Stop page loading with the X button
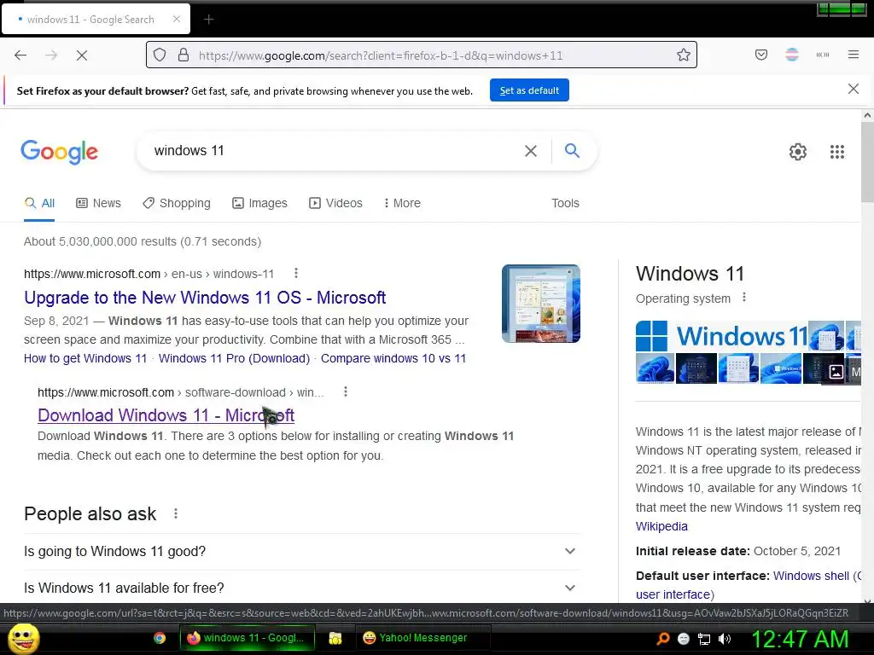This screenshot has width=874, height=655. pyautogui.click(x=81, y=55)
